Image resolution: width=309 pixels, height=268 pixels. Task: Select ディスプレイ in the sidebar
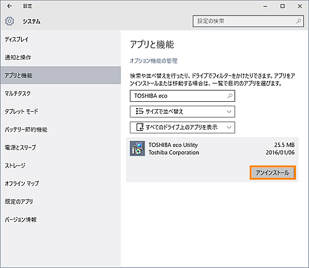coord(61,40)
